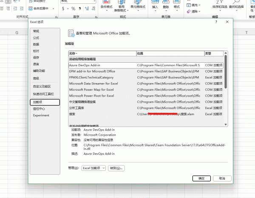Click the Insert cells (插入) ribbon icon

click(x=155, y=6)
